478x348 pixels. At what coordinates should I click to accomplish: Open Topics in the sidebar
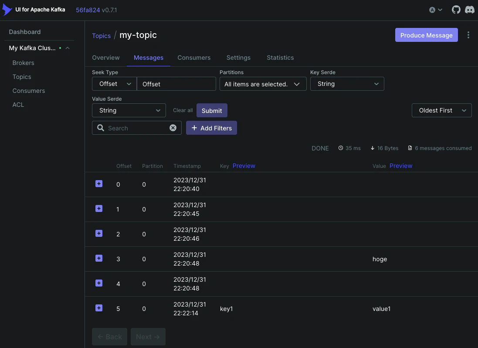click(22, 77)
